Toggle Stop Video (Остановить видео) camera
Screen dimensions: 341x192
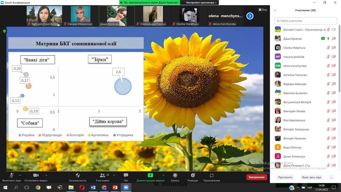coord(36,175)
